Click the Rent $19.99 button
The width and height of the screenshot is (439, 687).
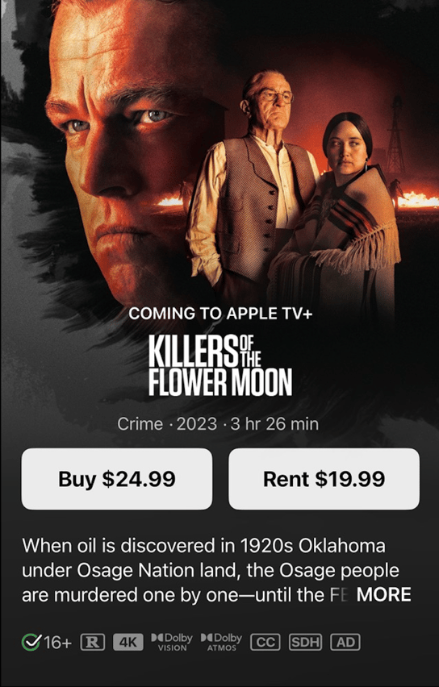point(324,479)
